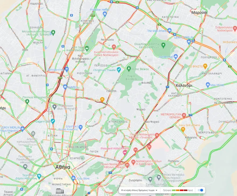Screen dimensions: 237x196
Task: Open the Σισμανόγλειο Νοσοκομείο hospital pin
Action: (235, 28)
